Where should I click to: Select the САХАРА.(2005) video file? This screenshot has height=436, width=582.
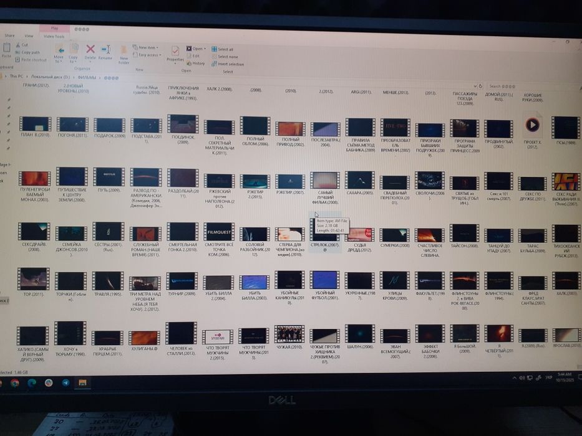360,182
